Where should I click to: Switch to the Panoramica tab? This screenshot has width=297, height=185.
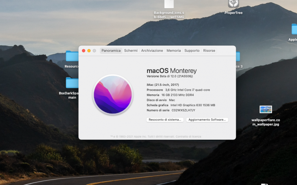[111, 51]
